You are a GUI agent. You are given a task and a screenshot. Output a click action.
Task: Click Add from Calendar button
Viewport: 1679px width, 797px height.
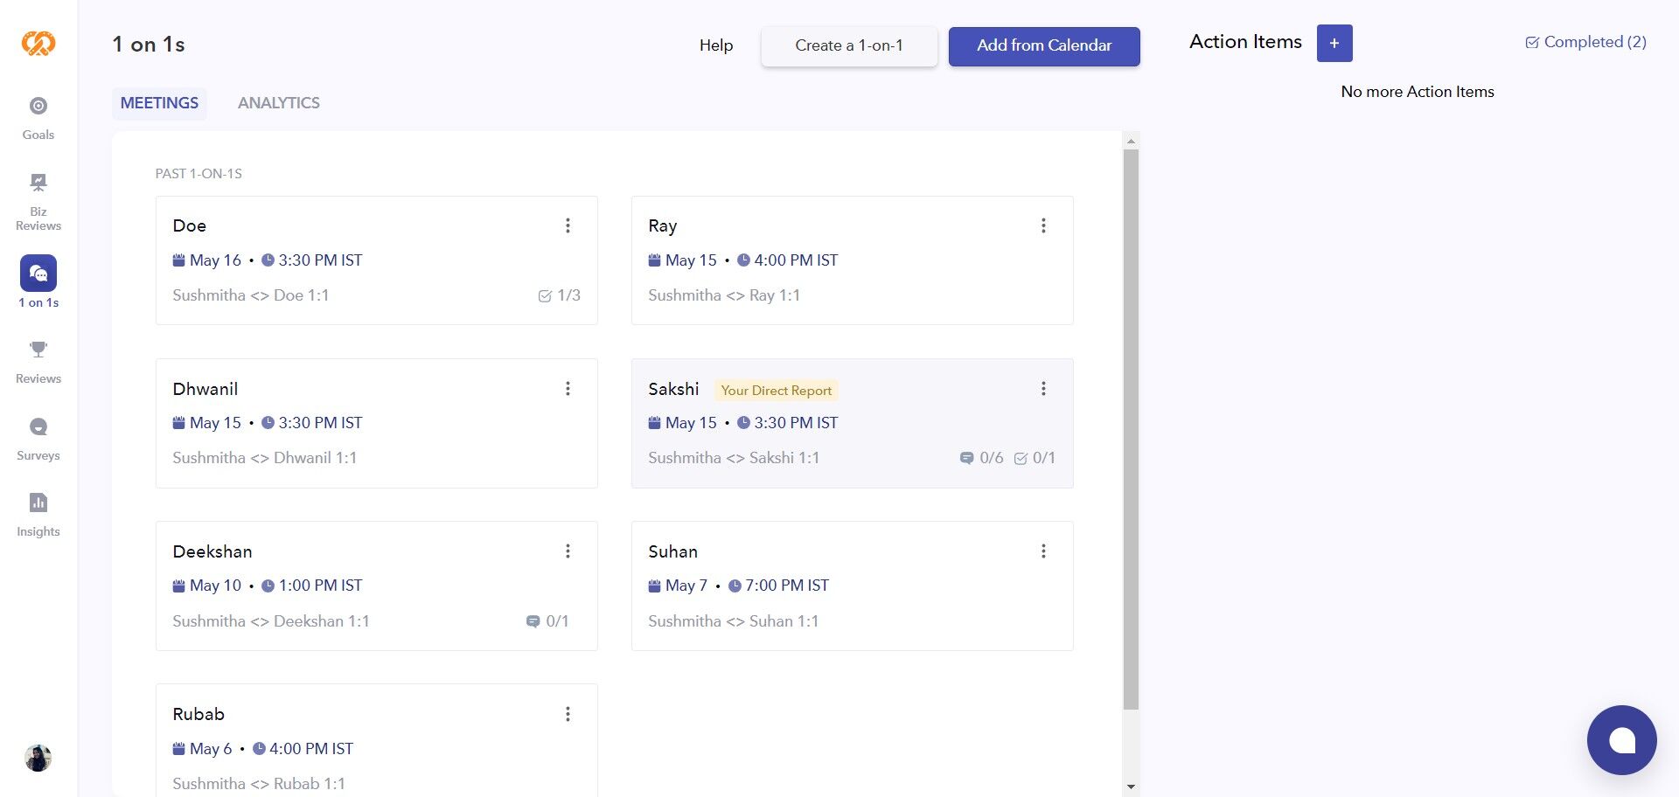(1044, 46)
